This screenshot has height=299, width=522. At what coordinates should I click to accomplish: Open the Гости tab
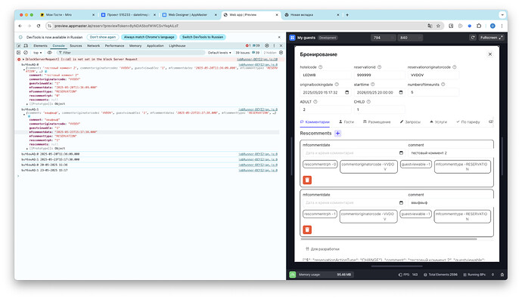pyautogui.click(x=346, y=122)
